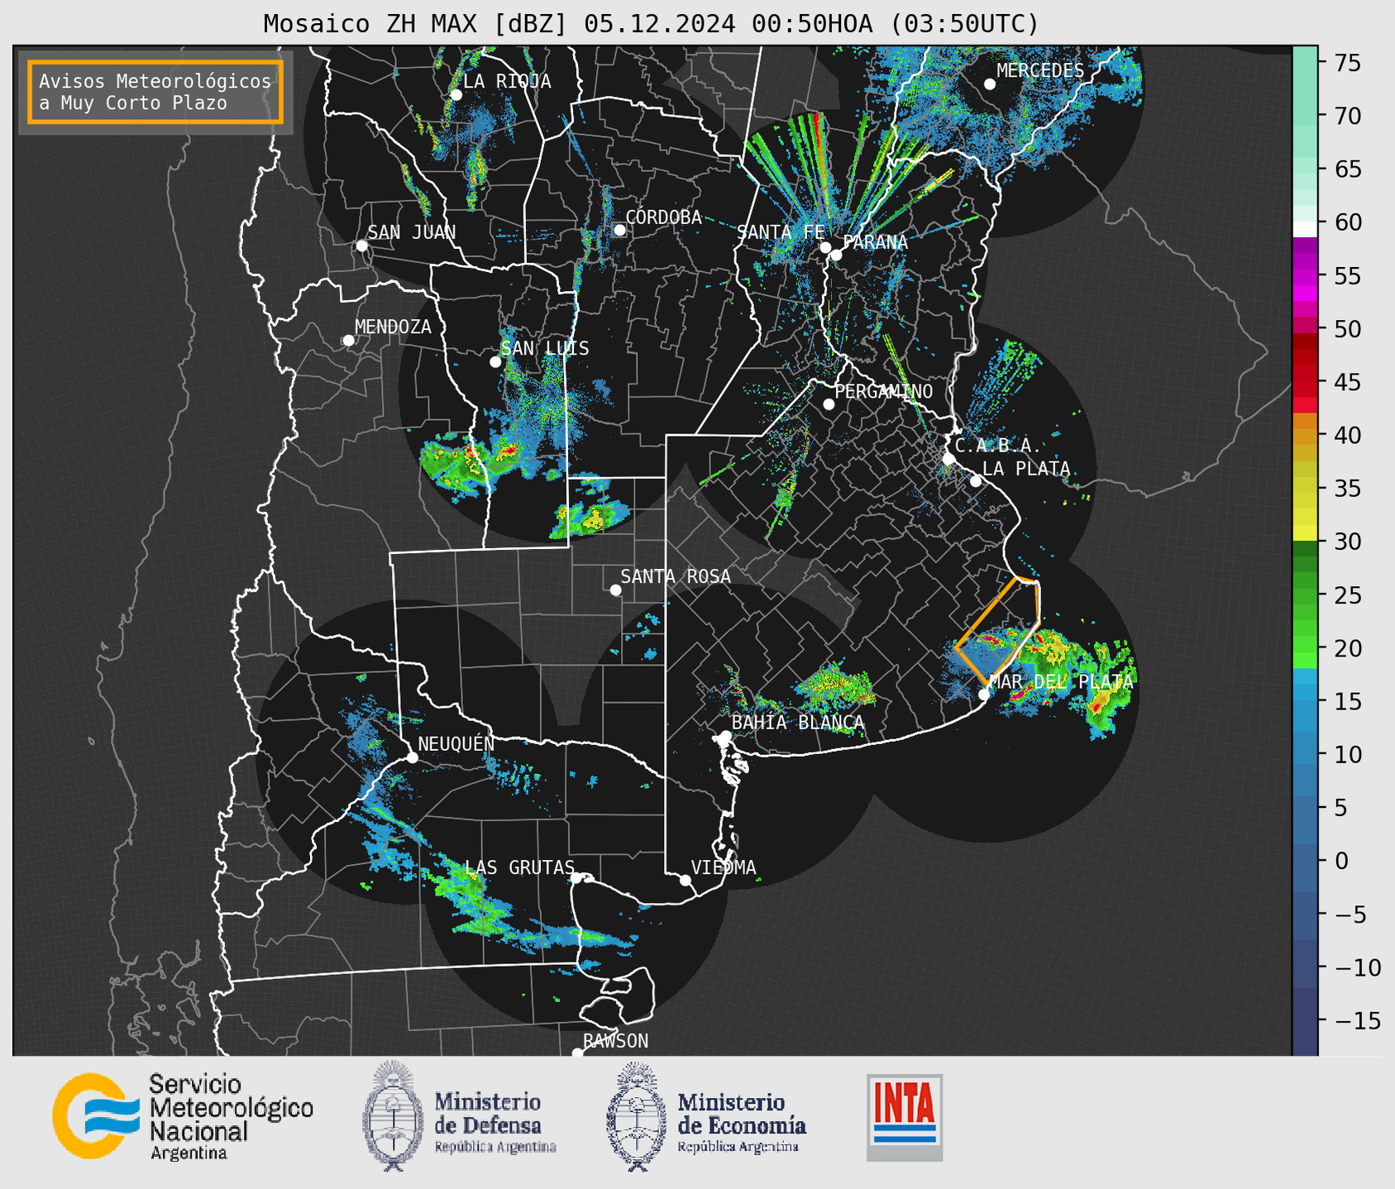This screenshot has height=1189, width=1395.
Task: Click the PARANA label
Action: (875, 242)
